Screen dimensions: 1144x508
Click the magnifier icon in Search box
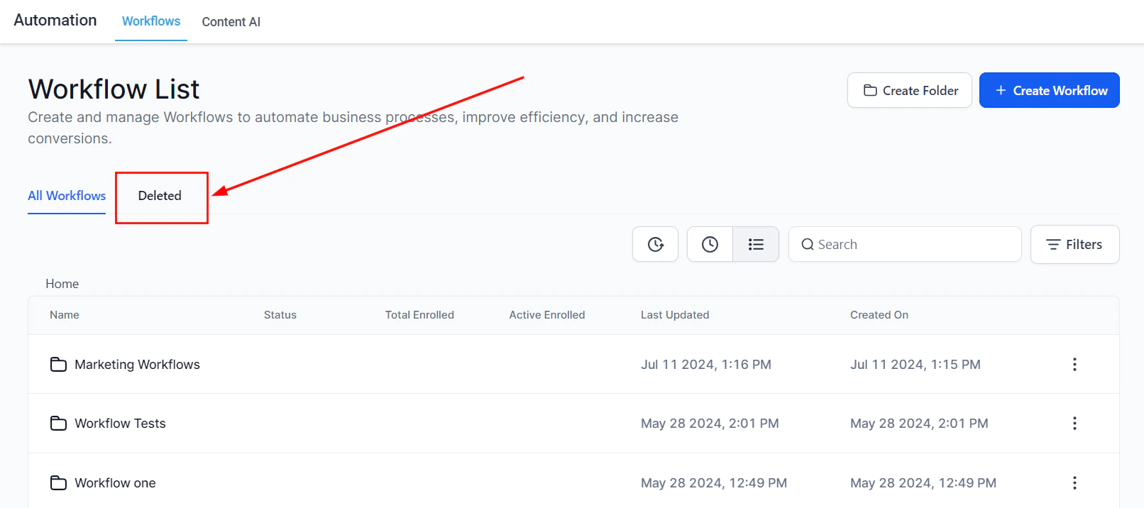click(808, 244)
